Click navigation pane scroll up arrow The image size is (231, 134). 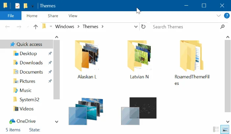tap(56, 37)
